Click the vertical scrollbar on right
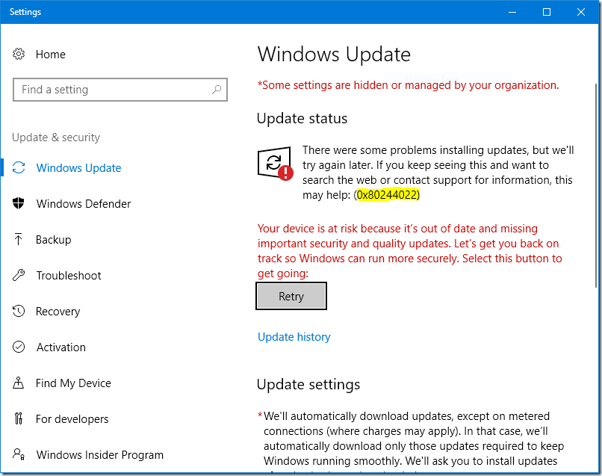 pos(596,185)
